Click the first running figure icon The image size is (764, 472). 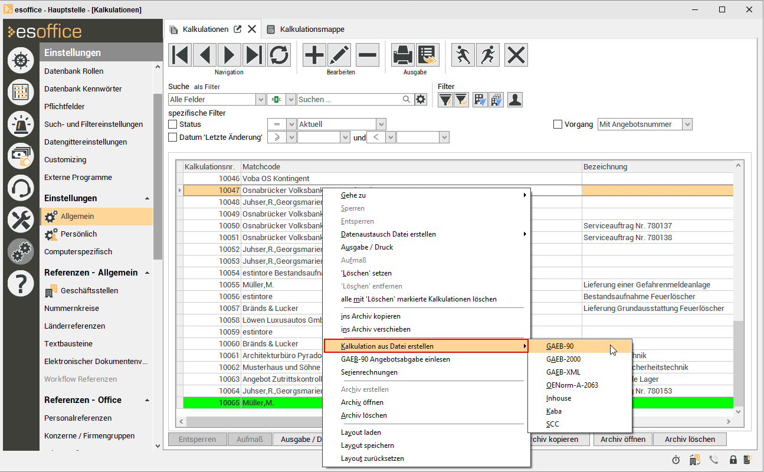[x=463, y=55]
